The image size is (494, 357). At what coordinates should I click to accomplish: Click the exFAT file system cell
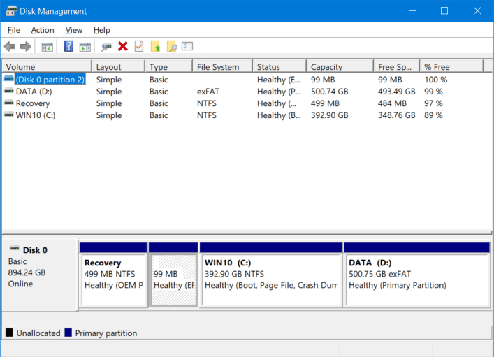click(x=208, y=92)
